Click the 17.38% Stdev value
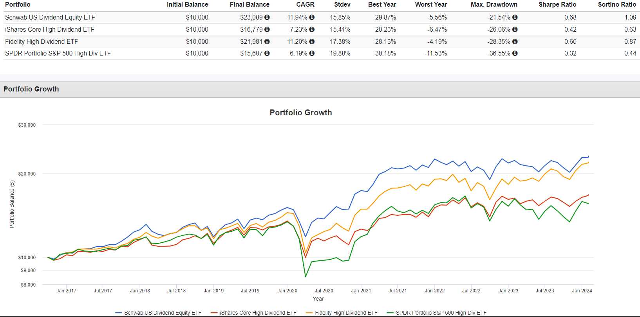This screenshot has height=317, width=640. [340, 41]
